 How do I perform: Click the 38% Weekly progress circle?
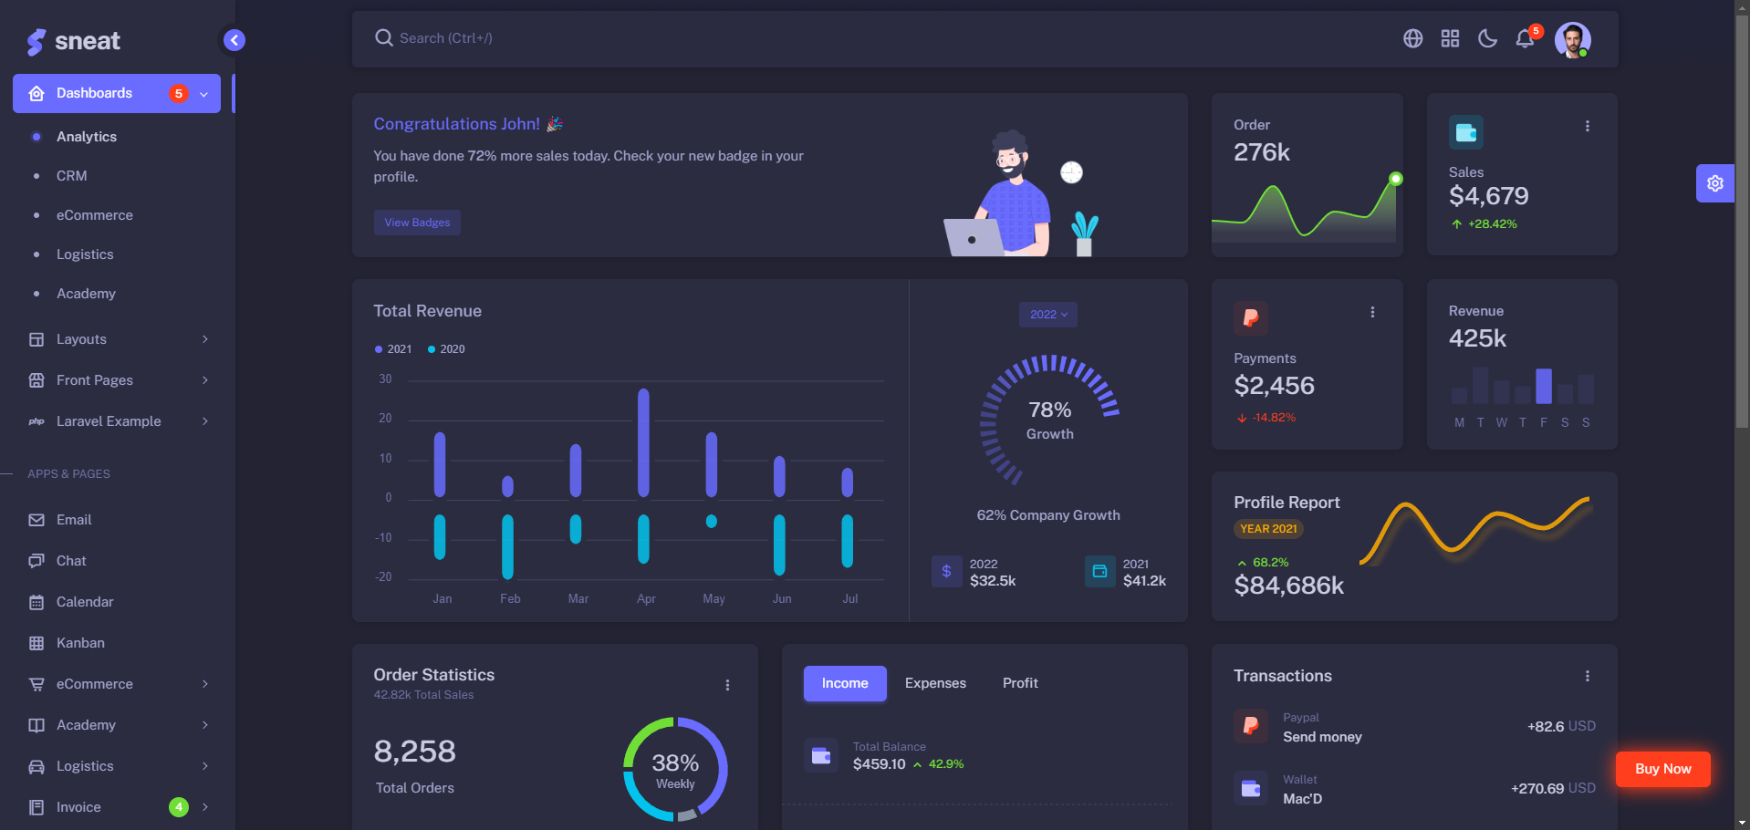click(x=675, y=769)
